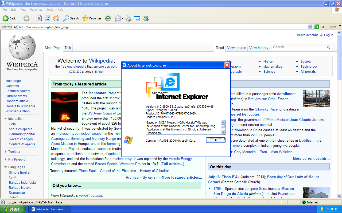
Task: Open the Favorites menu
Action: (x=36, y=10)
